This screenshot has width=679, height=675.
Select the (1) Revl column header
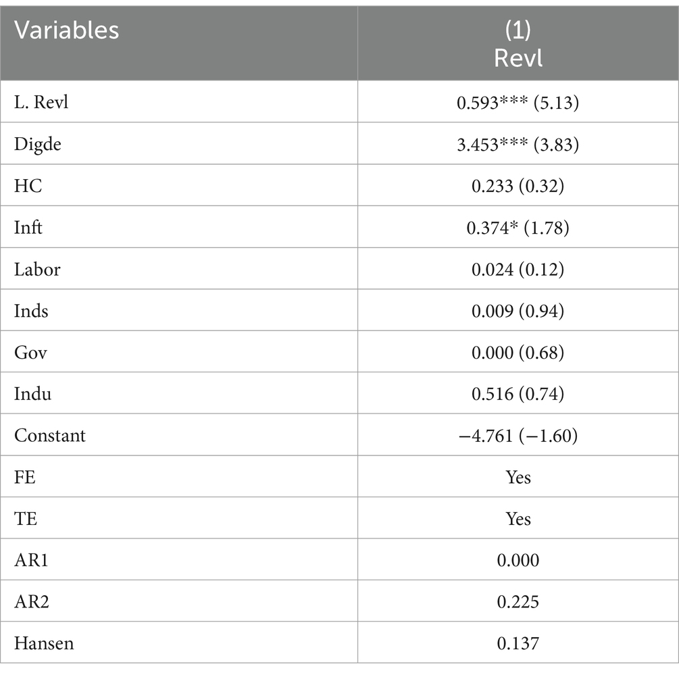point(518,44)
